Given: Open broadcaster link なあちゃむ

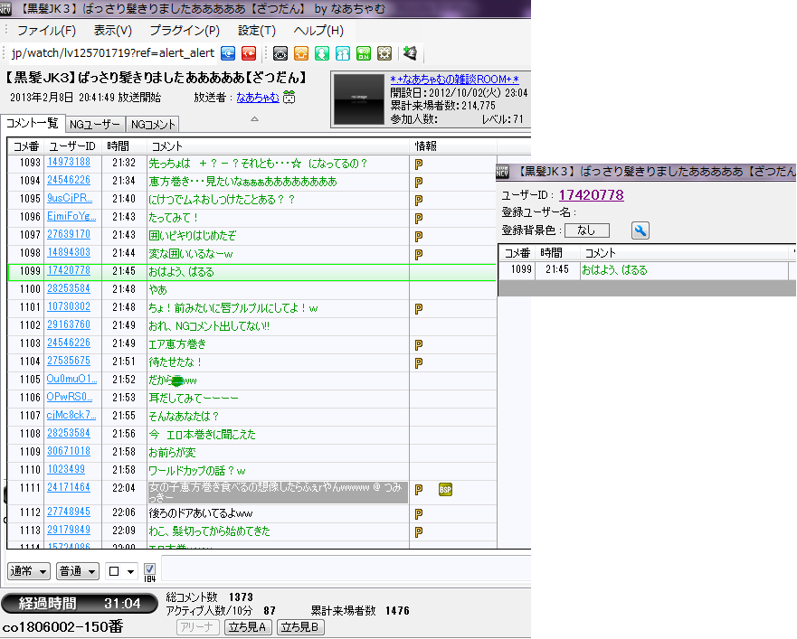Looking at the screenshot, I should click(258, 97).
